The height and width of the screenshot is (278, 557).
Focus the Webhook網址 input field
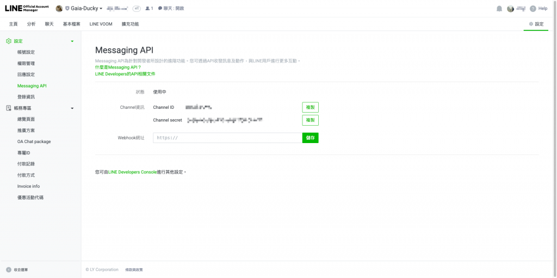coord(228,138)
